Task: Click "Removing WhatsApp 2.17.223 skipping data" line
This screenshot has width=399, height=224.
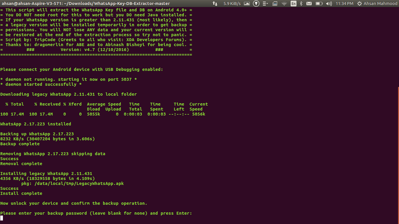Action: [53, 154]
